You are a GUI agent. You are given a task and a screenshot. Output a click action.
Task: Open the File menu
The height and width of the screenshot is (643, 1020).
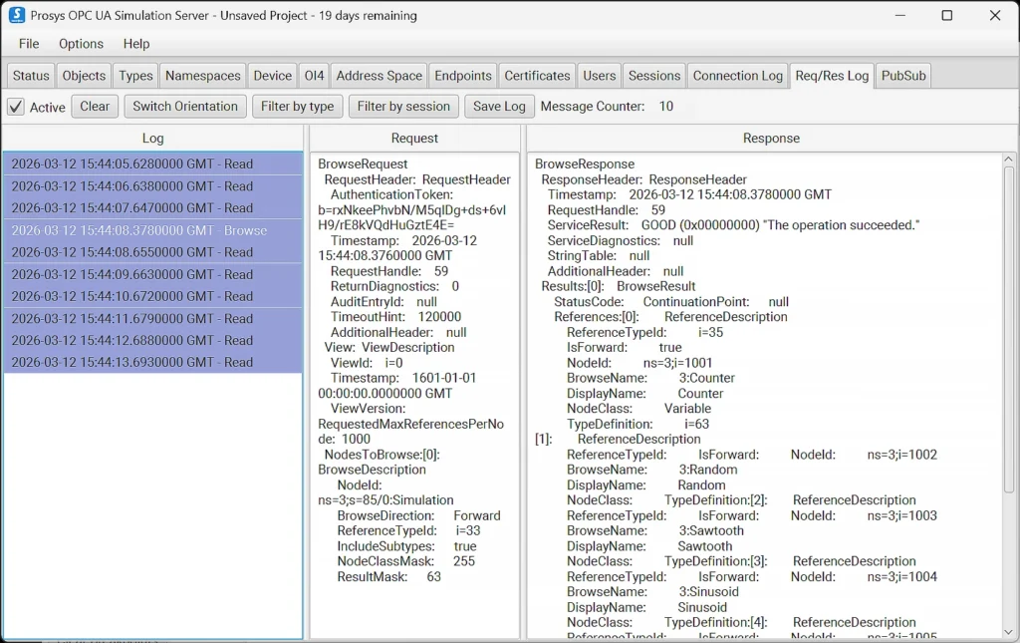(29, 44)
